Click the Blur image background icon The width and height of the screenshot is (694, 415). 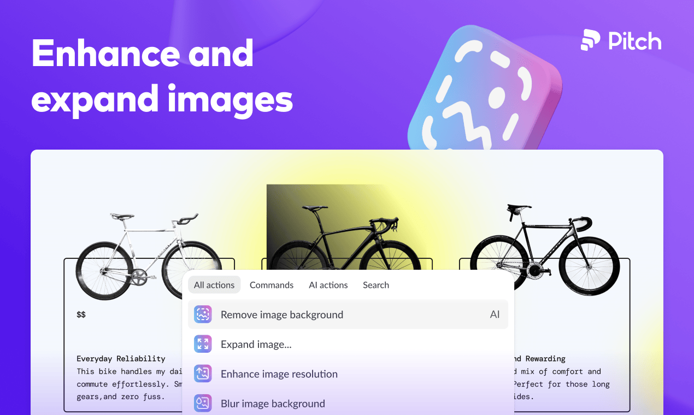tap(203, 404)
